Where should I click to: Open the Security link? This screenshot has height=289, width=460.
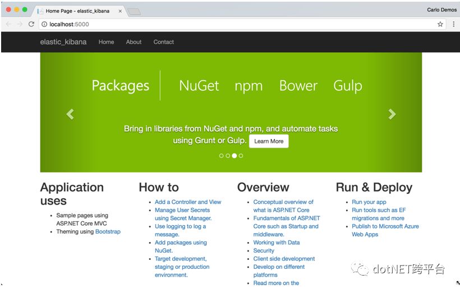point(264,251)
